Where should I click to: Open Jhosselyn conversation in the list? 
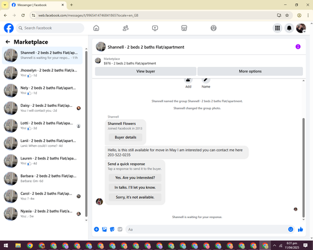43,73
